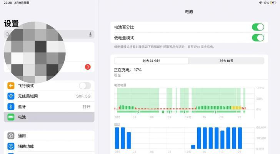The height and width of the screenshot is (154, 280).
Task: Tap the green Battery (电池) icon
Action: click(11, 117)
